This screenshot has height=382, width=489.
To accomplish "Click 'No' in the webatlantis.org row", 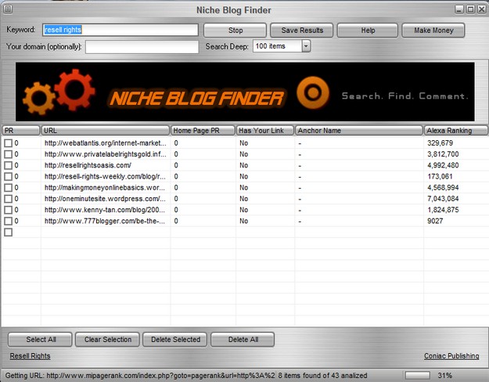I will [244, 143].
